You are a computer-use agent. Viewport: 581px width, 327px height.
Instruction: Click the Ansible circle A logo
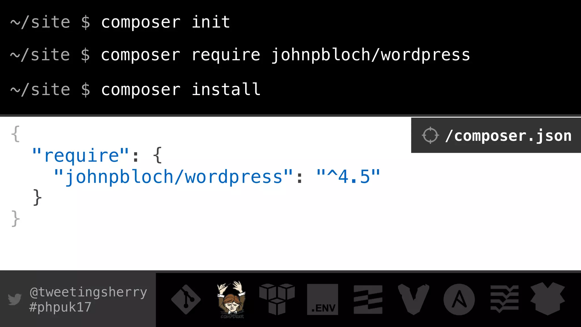[459, 299]
